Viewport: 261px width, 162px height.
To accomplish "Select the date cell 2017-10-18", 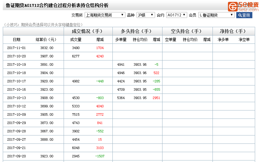I will 16,73.
